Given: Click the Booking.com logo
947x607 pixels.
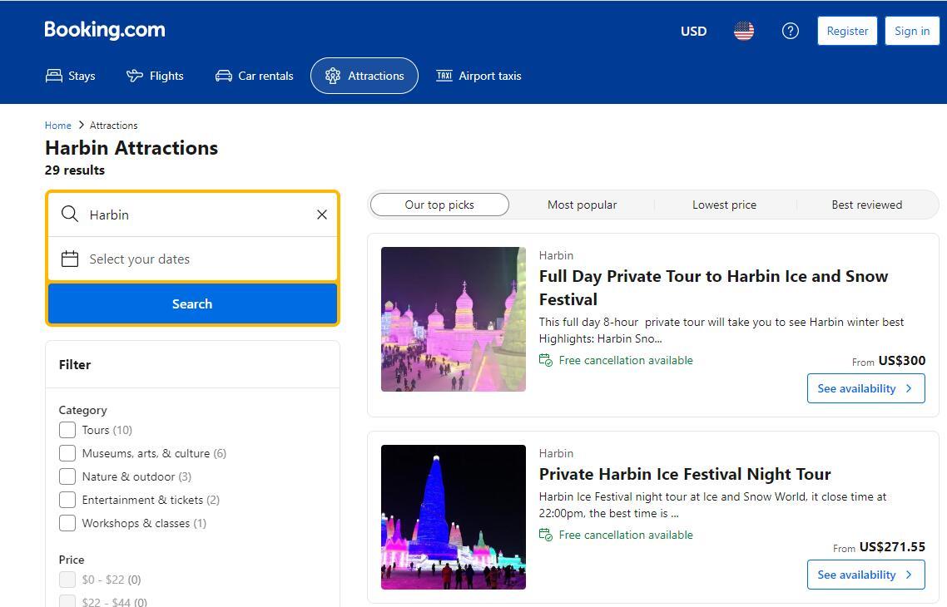Looking at the screenshot, I should click(105, 30).
